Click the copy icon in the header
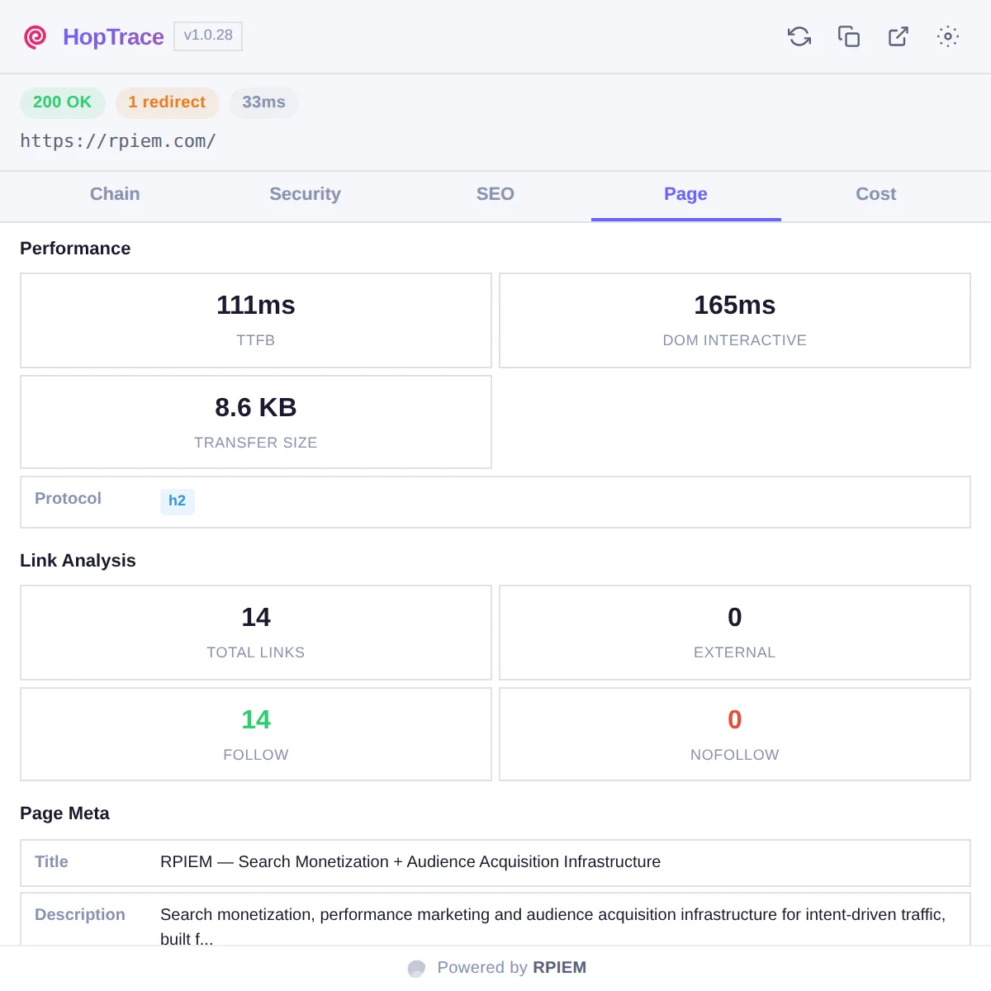The width and height of the screenshot is (991, 991). pyautogui.click(x=849, y=36)
